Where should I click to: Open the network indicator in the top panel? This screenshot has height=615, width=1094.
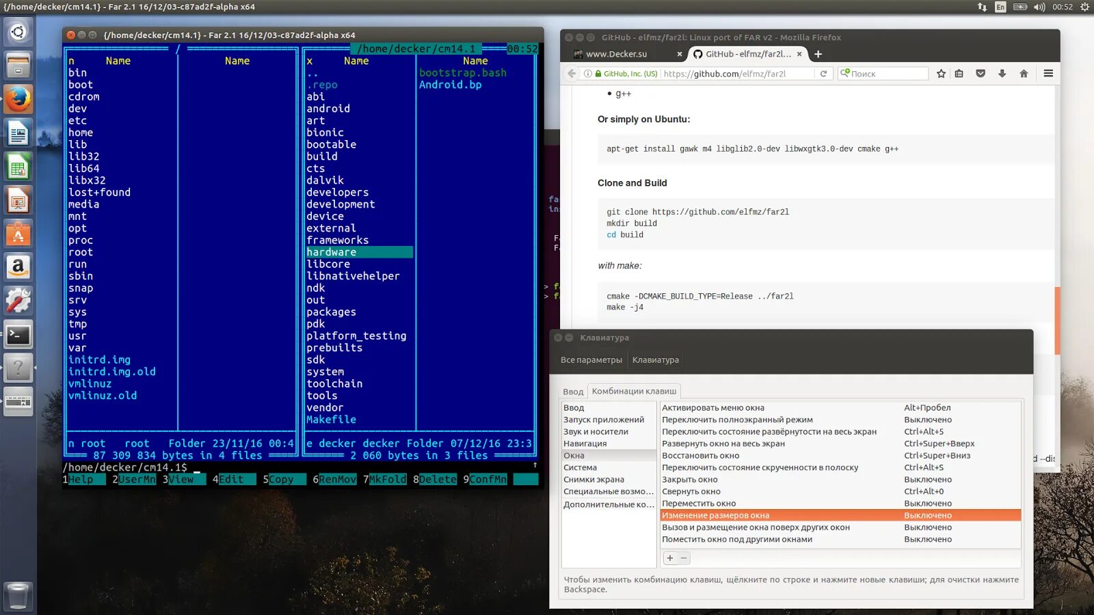(982, 7)
